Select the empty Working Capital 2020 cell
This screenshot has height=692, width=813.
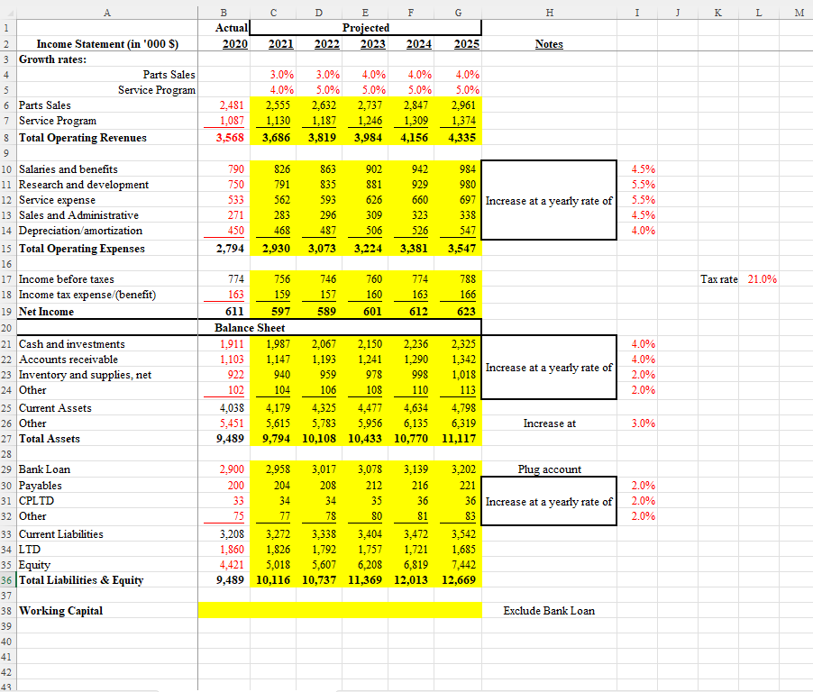[x=224, y=611]
